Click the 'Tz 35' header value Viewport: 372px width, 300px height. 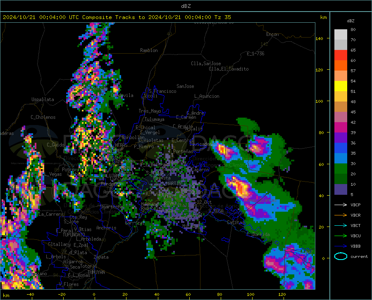tap(223, 17)
